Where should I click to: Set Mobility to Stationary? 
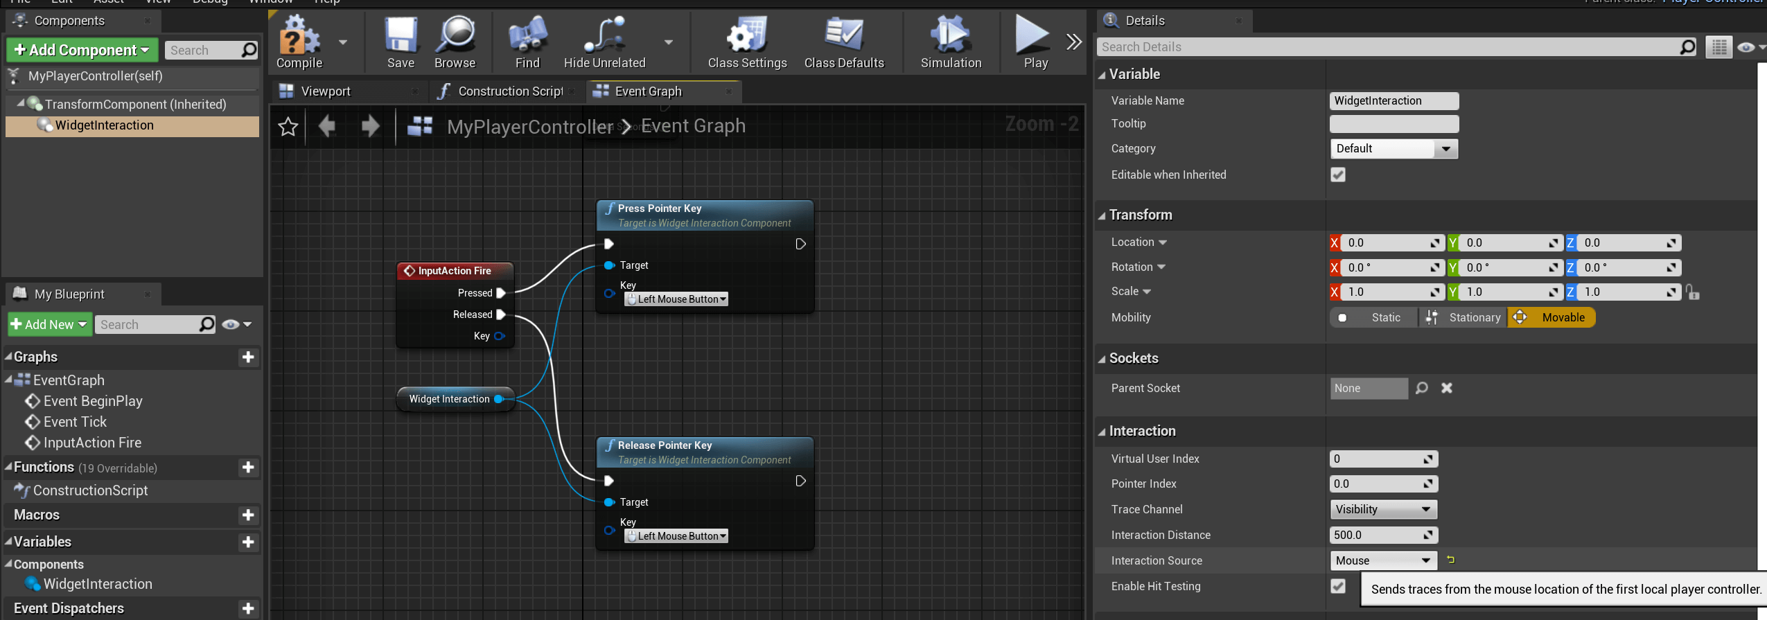(1463, 317)
